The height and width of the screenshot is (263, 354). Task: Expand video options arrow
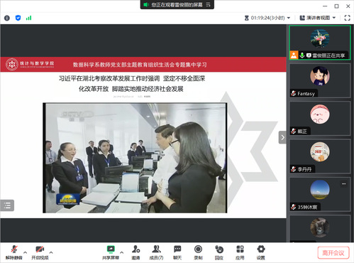click(x=51, y=252)
